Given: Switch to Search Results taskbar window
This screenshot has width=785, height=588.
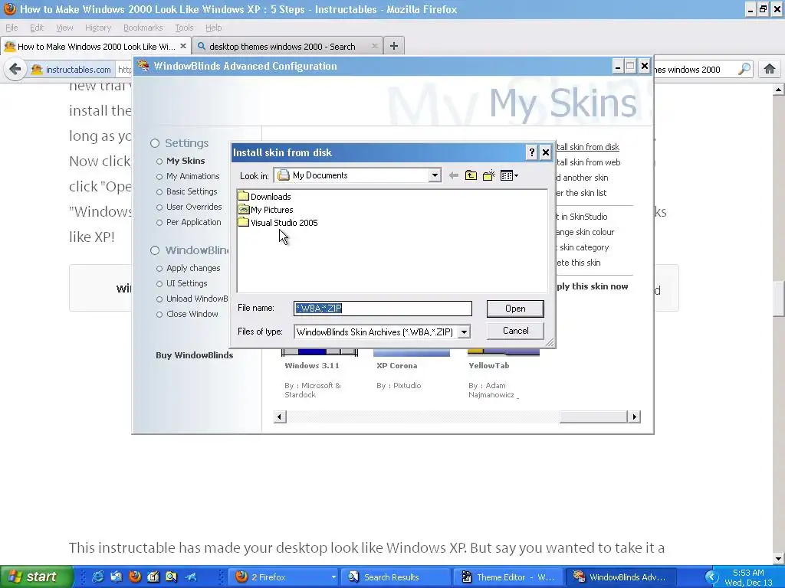Looking at the screenshot, I should coord(396,577).
